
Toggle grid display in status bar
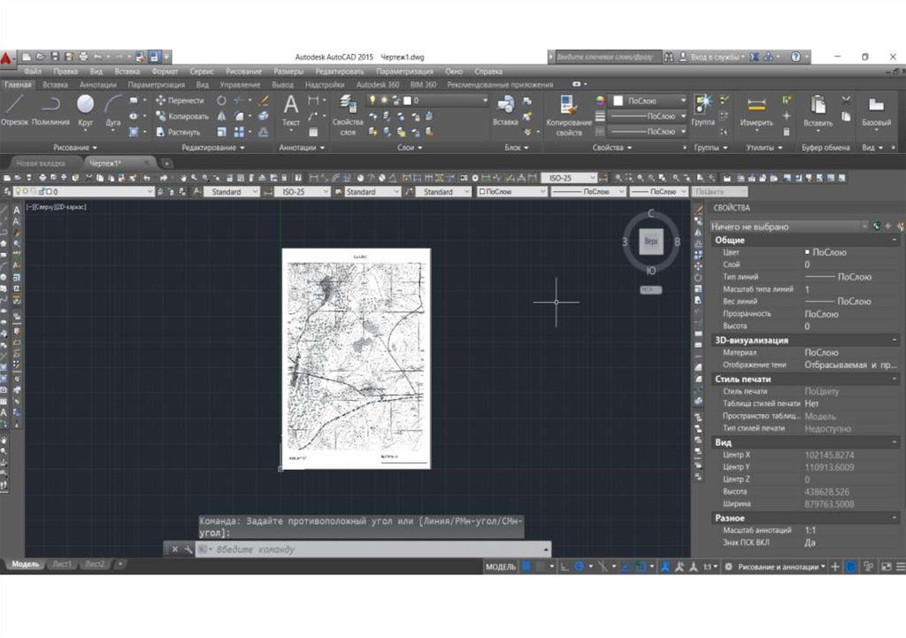coord(526,565)
